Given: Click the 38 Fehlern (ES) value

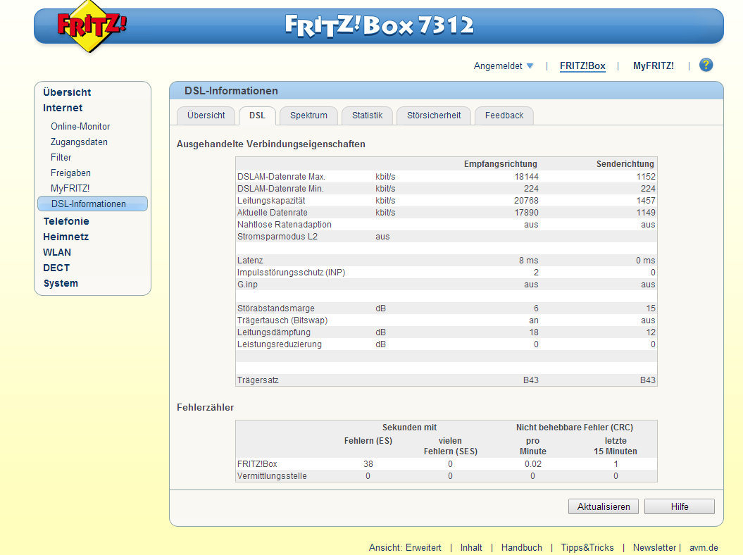Looking at the screenshot, I should [x=368, y=464].
